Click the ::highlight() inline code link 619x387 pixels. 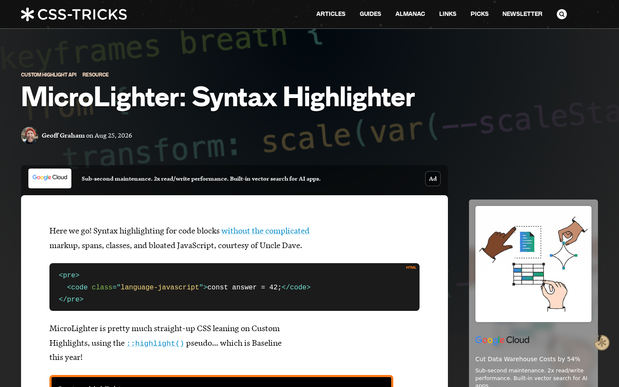(155, 344)
